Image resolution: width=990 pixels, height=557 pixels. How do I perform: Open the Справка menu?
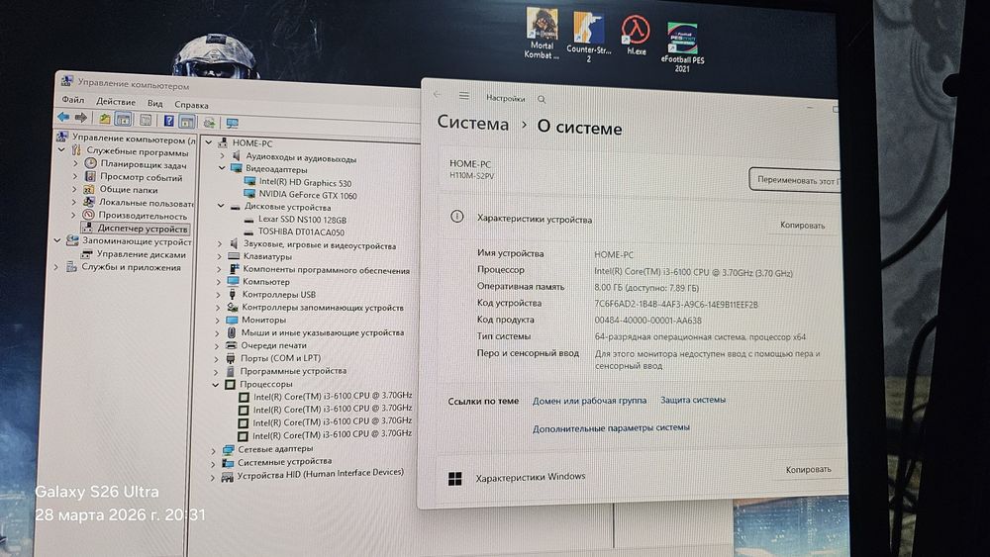[x=191, y=105]
